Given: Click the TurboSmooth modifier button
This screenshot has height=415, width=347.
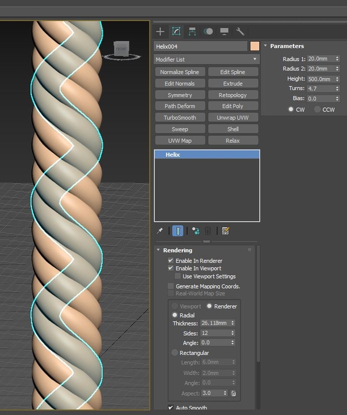Looking at the screenshot, I should coord(180,118).
